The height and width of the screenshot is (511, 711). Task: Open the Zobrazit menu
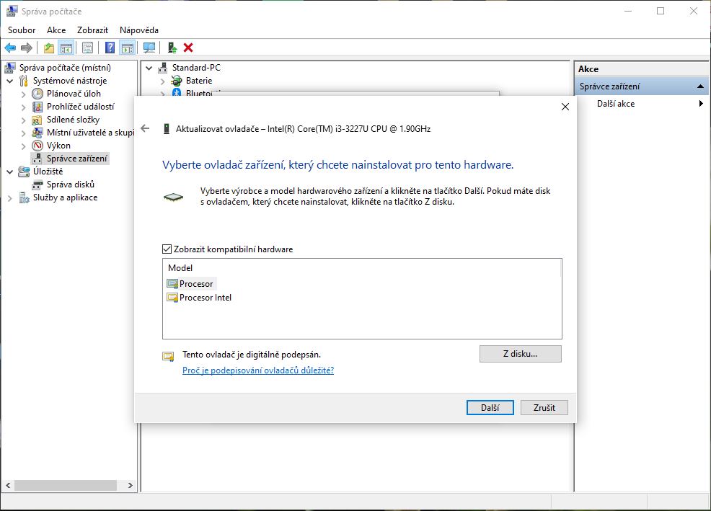tap(92, 30)
